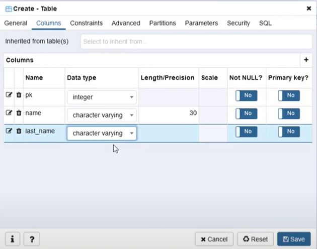The height and width of the screenshot is (249, 317).
Task: Switch to the Constraints tab
Action: tap(86, 23)
